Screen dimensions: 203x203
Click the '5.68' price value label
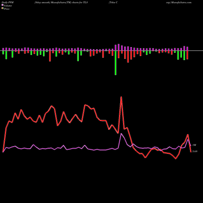tap(195, 151)
